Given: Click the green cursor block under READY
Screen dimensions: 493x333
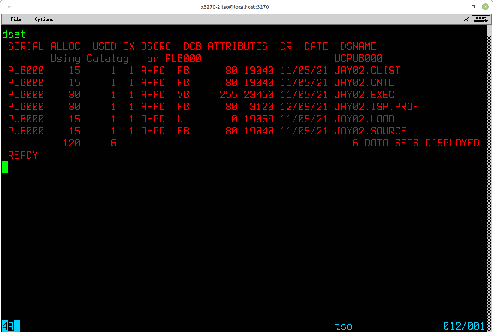Looking at the screenshot, I should click(5, 167).
